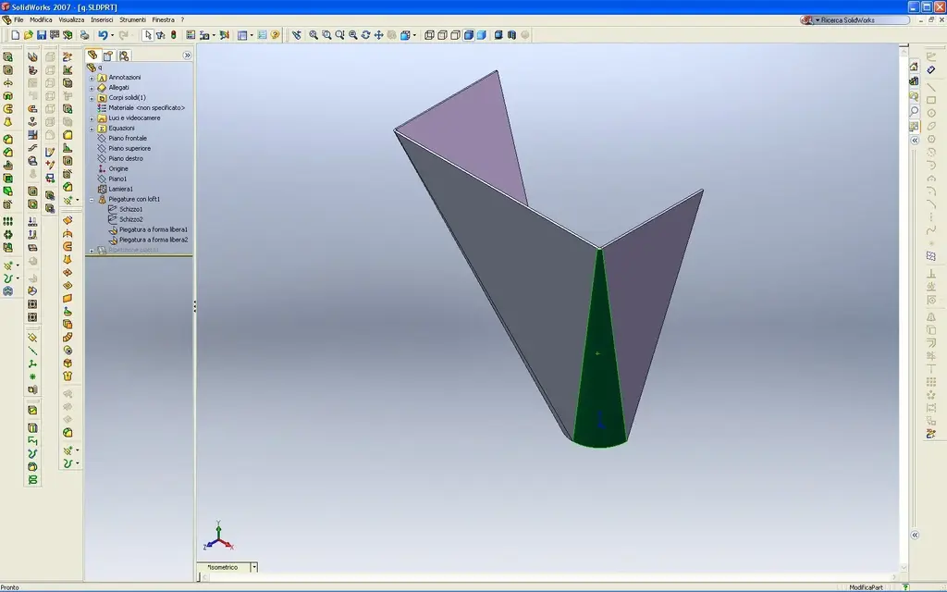Viewport: 947px width, 592px height.
Task: Open the new document icon
Action: point(16,36)
